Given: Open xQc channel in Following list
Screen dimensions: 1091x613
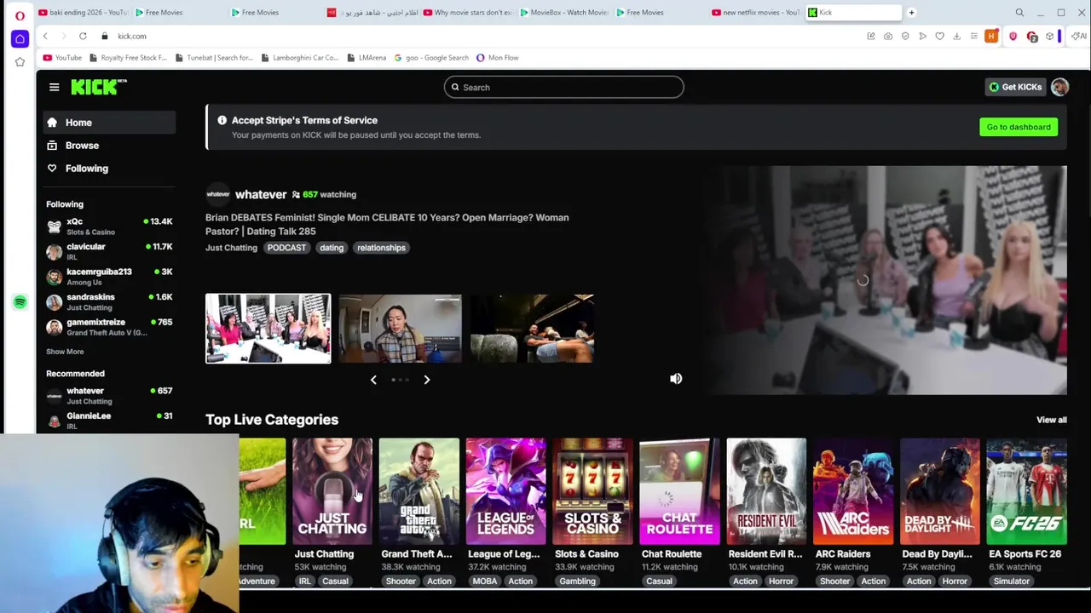Looking at the screenshot, I should 109,226.
